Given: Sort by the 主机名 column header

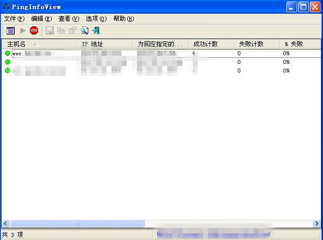Looking at the screenshot, I should (x=40, y=44).
